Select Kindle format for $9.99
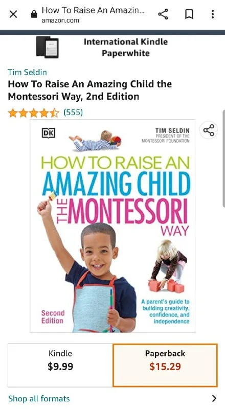The image size is (225, 409). click(x=60, y=365)
